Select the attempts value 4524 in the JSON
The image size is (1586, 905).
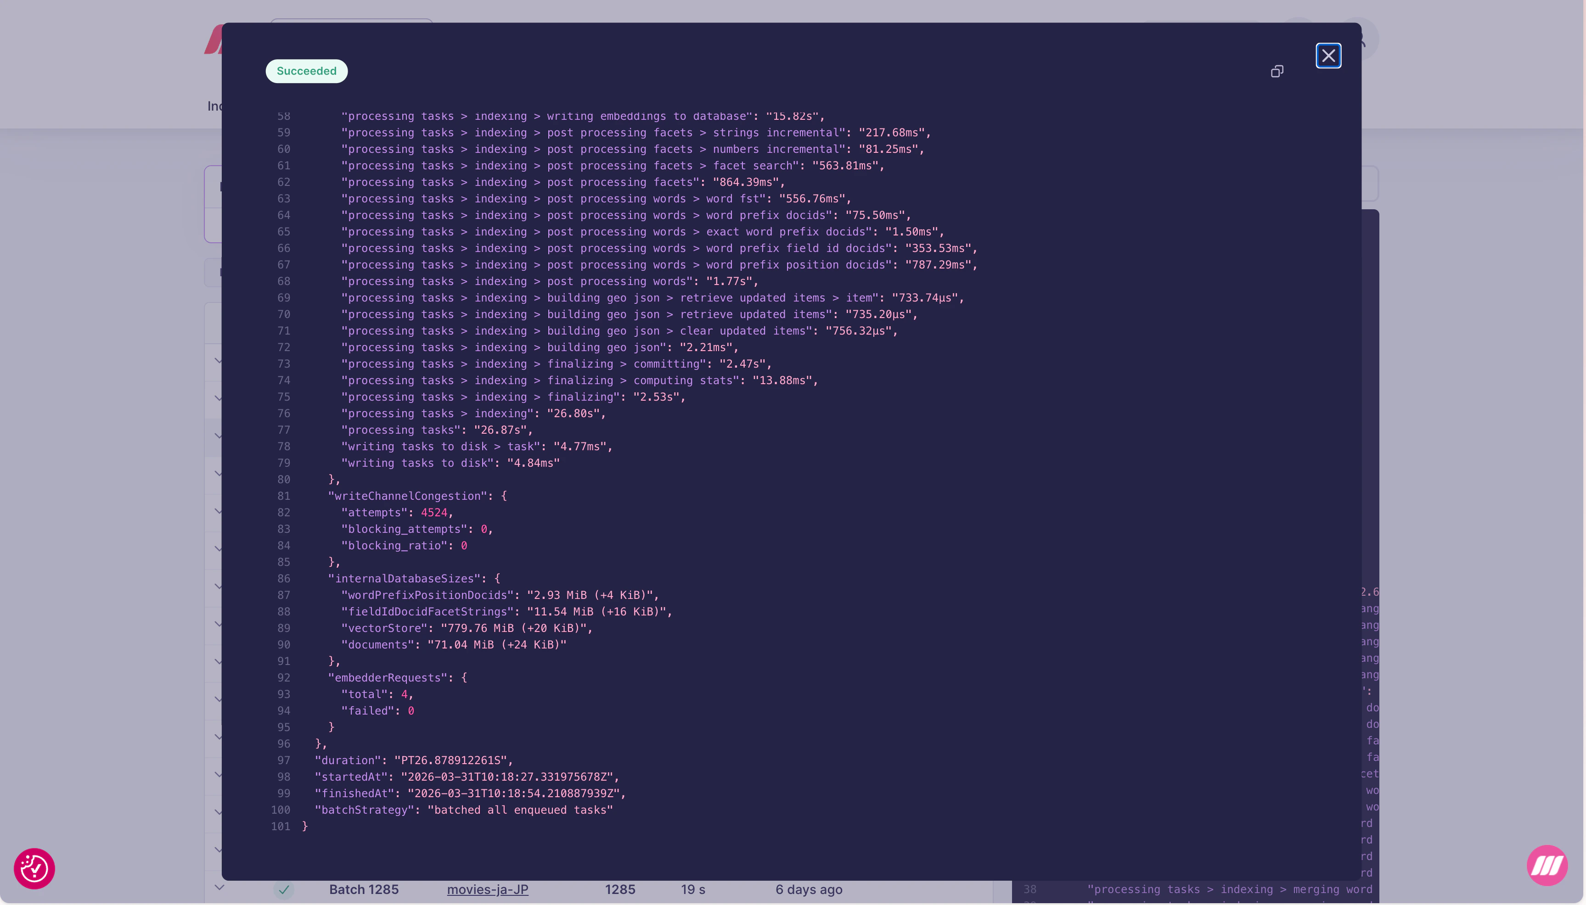[434, 512]
